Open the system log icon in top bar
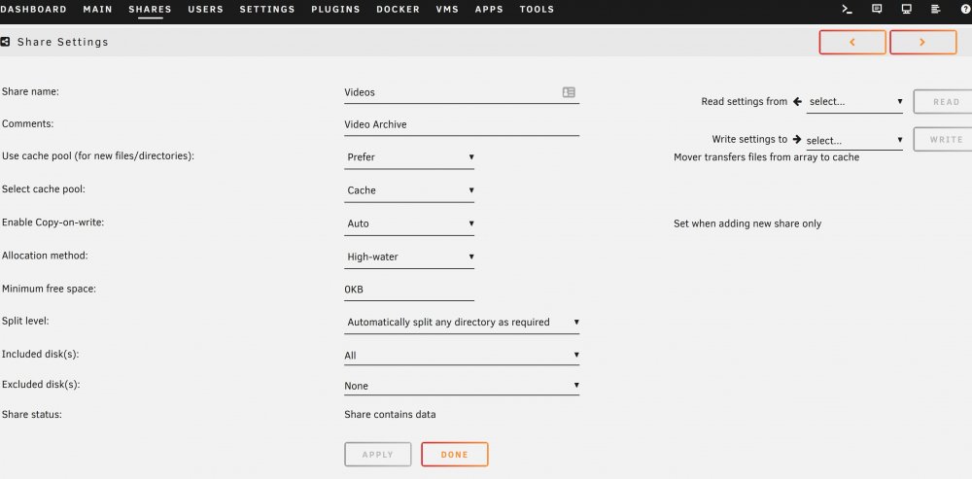 point(936,10)
